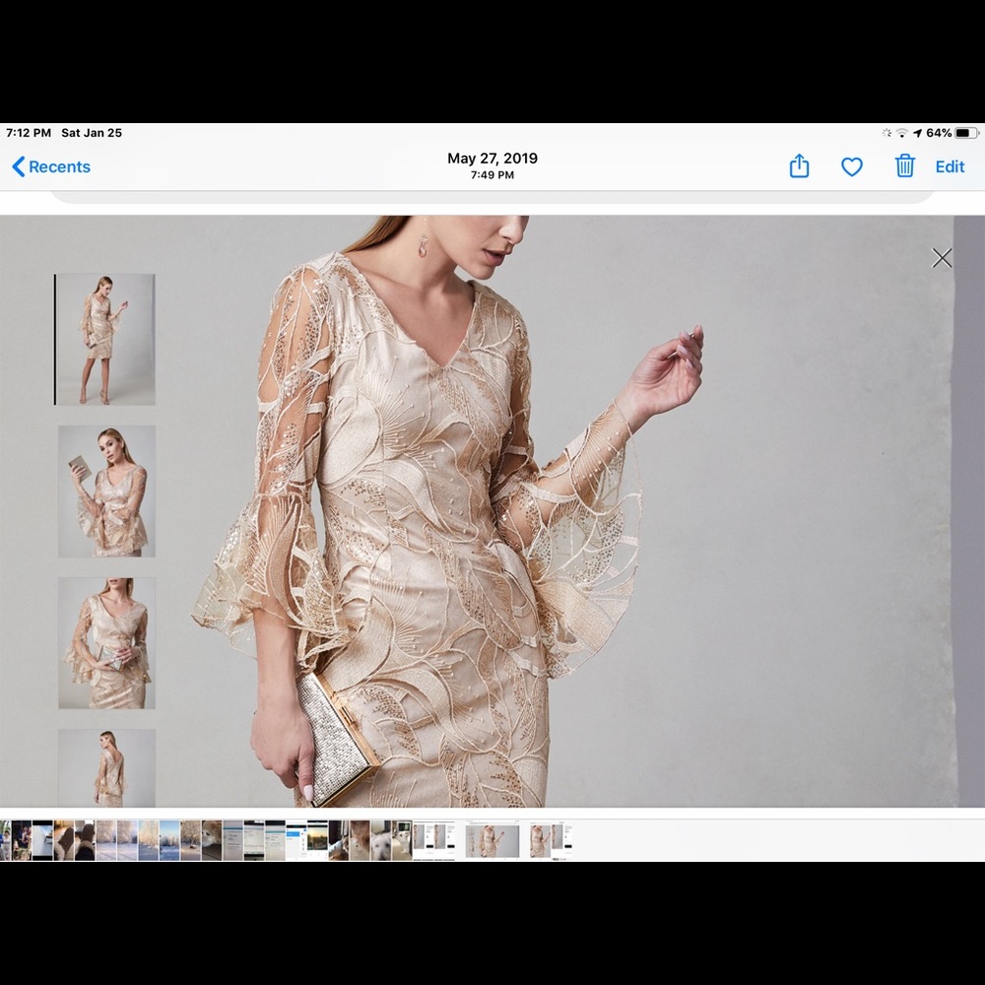Select the thumbnail showing the dress waist close-up
The image size is (985, 985).
tap(106, 643)
